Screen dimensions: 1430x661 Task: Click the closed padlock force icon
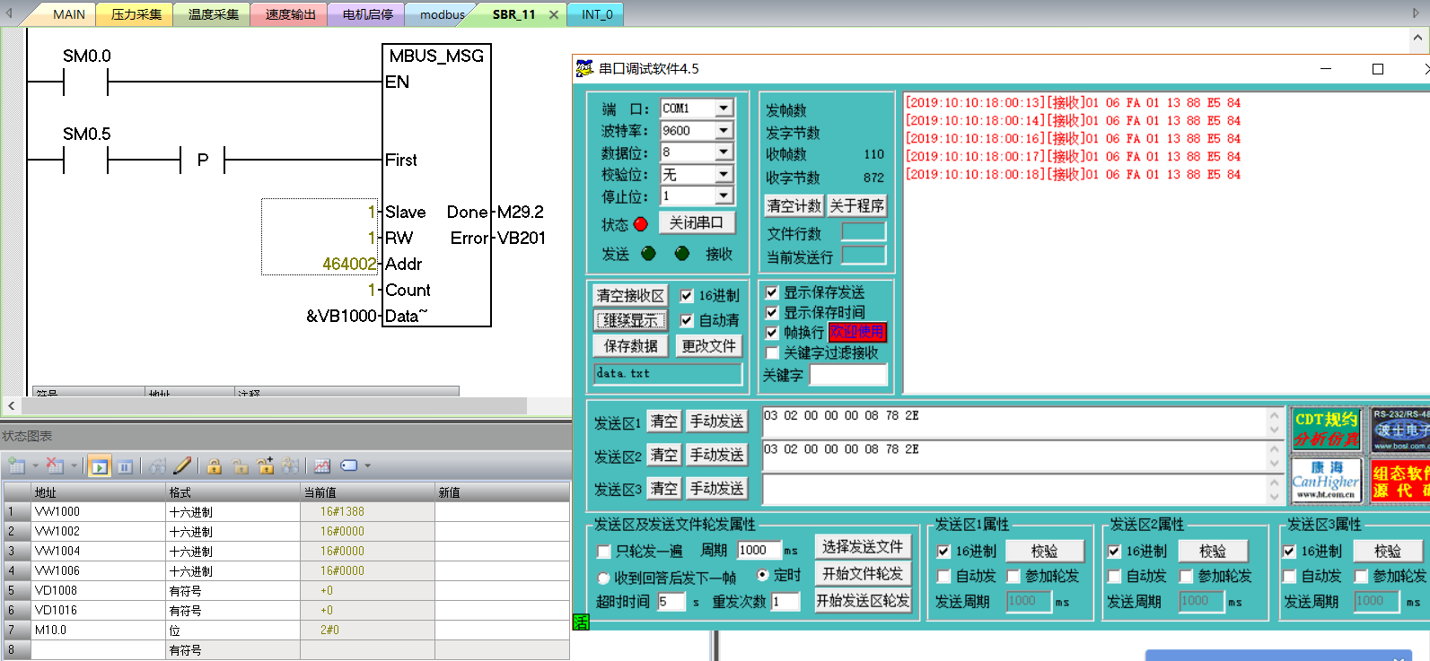(x=214, y=466)
